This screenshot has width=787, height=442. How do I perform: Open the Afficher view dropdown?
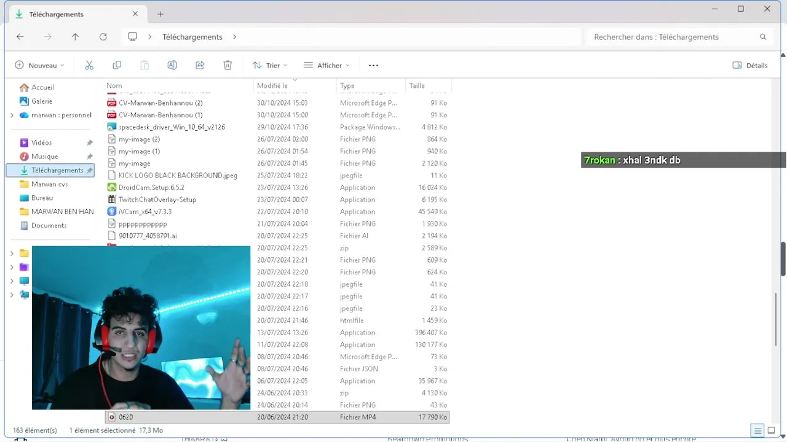click(x=326, y=65)
